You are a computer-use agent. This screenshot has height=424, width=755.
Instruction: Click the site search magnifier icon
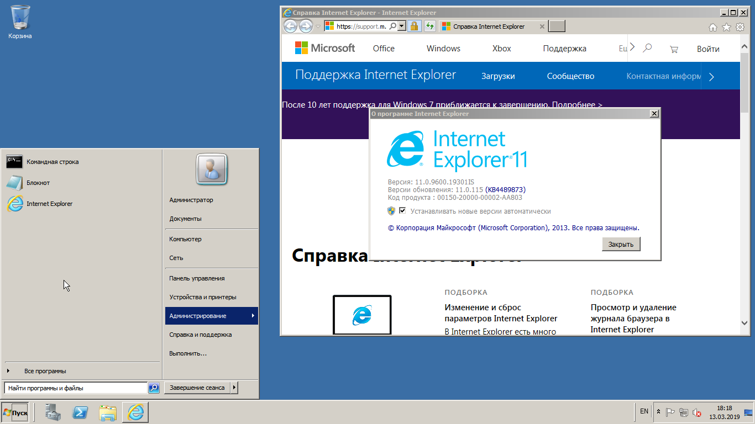(x=647, y=48)
